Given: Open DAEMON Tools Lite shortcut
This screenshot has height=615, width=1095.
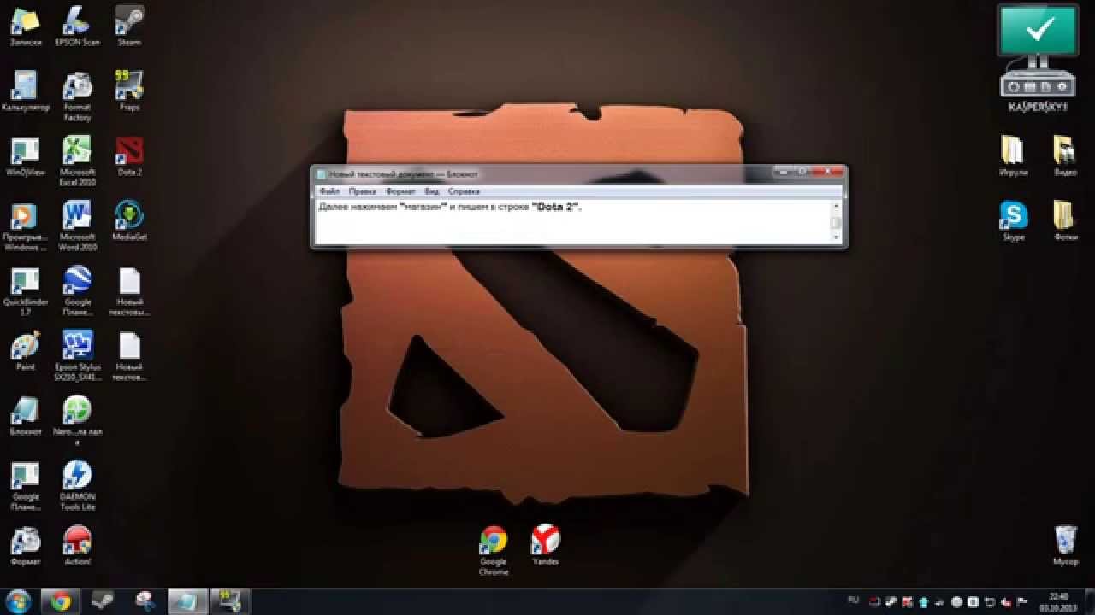Looking at the screenshot, I should [77, 476].
